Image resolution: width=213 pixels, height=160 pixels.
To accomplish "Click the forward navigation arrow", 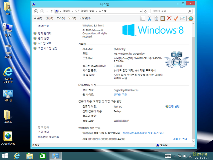I will coord(42,11).
